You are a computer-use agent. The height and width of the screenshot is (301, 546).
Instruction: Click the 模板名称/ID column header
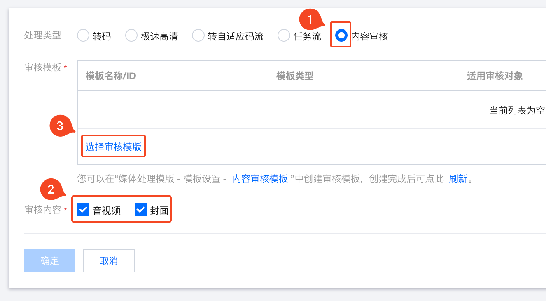pyautogui.click(x=111, y=76)
